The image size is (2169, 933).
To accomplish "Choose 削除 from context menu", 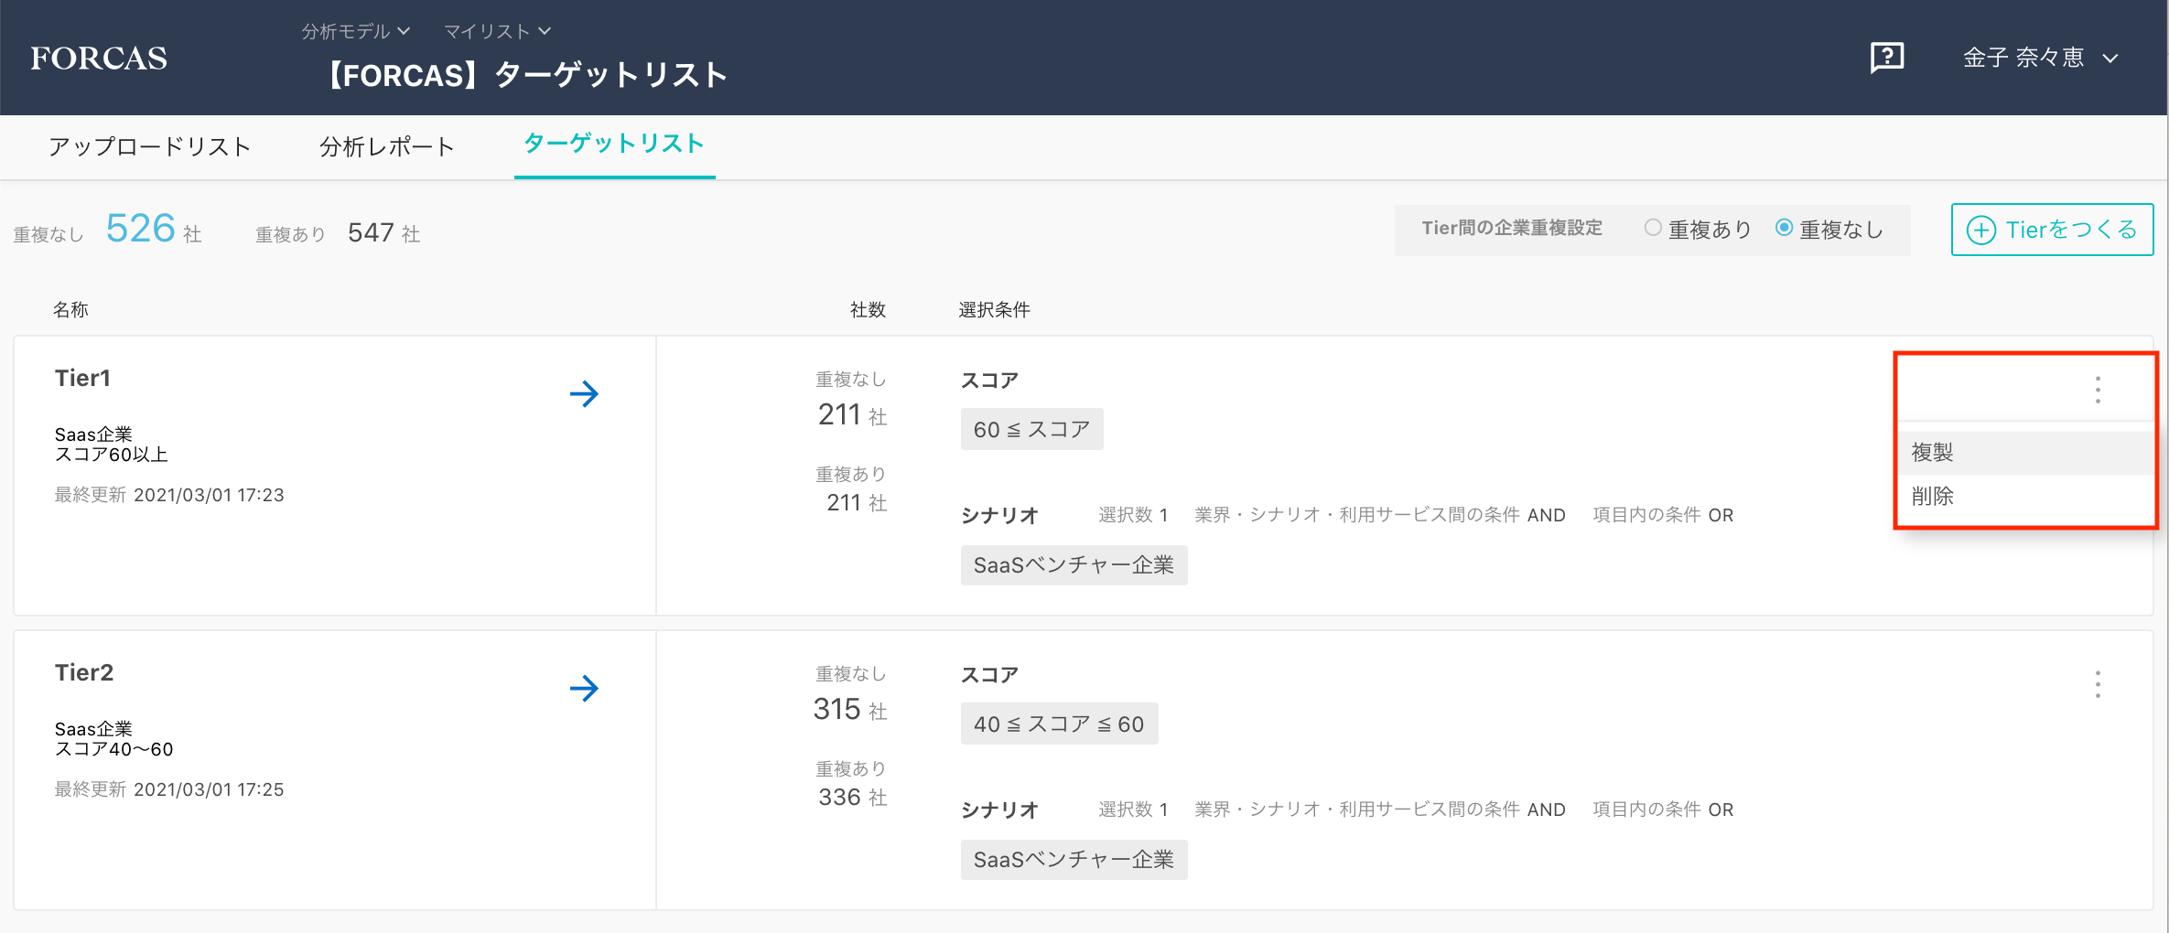I will [1933, 496].
